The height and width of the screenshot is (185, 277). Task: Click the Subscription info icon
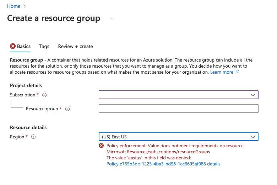click(44, 95)
